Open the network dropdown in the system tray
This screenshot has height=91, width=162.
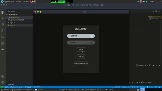pyautogui.click(x=144, y=2)
